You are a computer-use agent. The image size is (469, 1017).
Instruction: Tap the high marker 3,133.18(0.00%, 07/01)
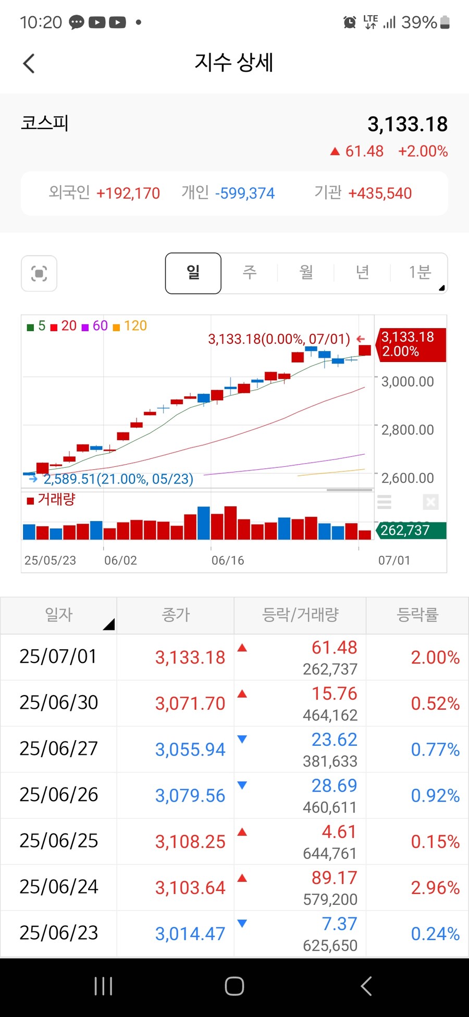coord(279,339)
